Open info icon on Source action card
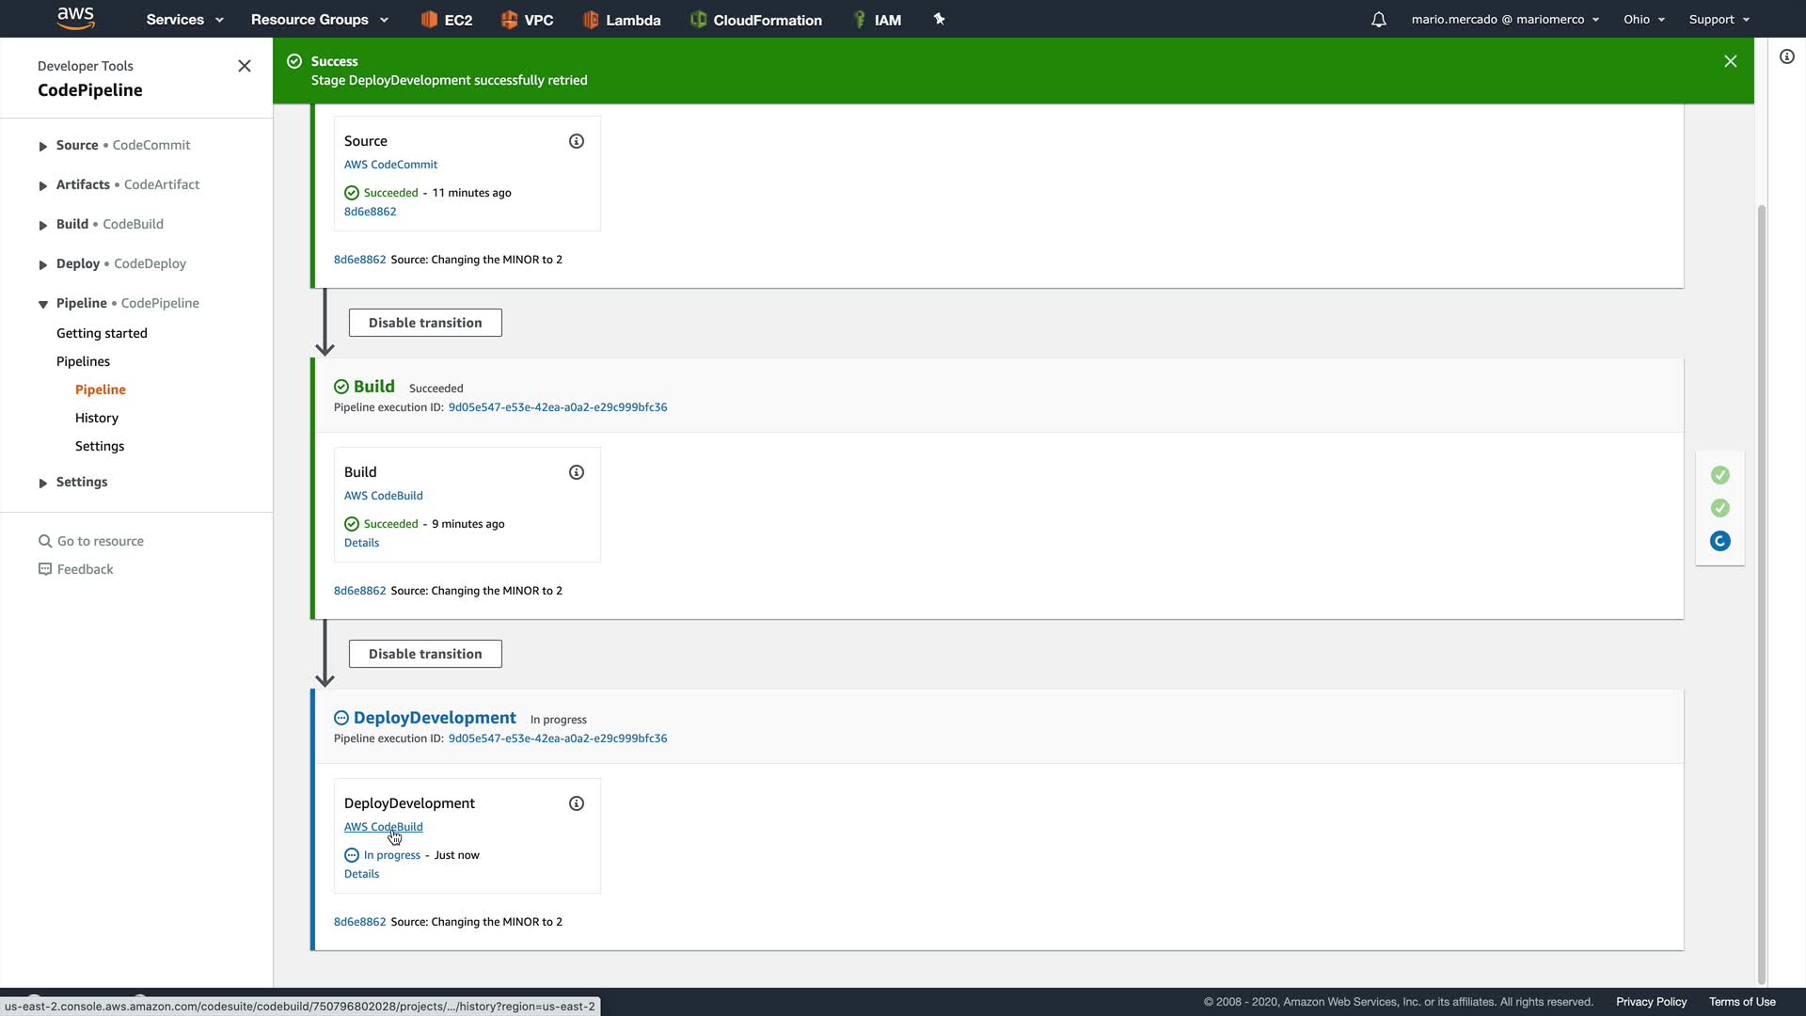Screen dimensions: 1806x1016 pos(577,141)
